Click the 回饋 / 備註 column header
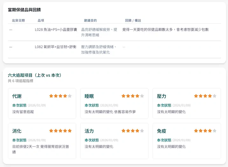228x167 pixels. 133,20
